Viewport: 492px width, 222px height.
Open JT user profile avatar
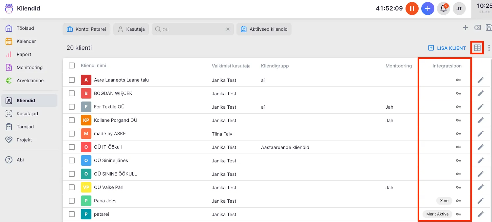pyautogui.click(x=459, y=9)
